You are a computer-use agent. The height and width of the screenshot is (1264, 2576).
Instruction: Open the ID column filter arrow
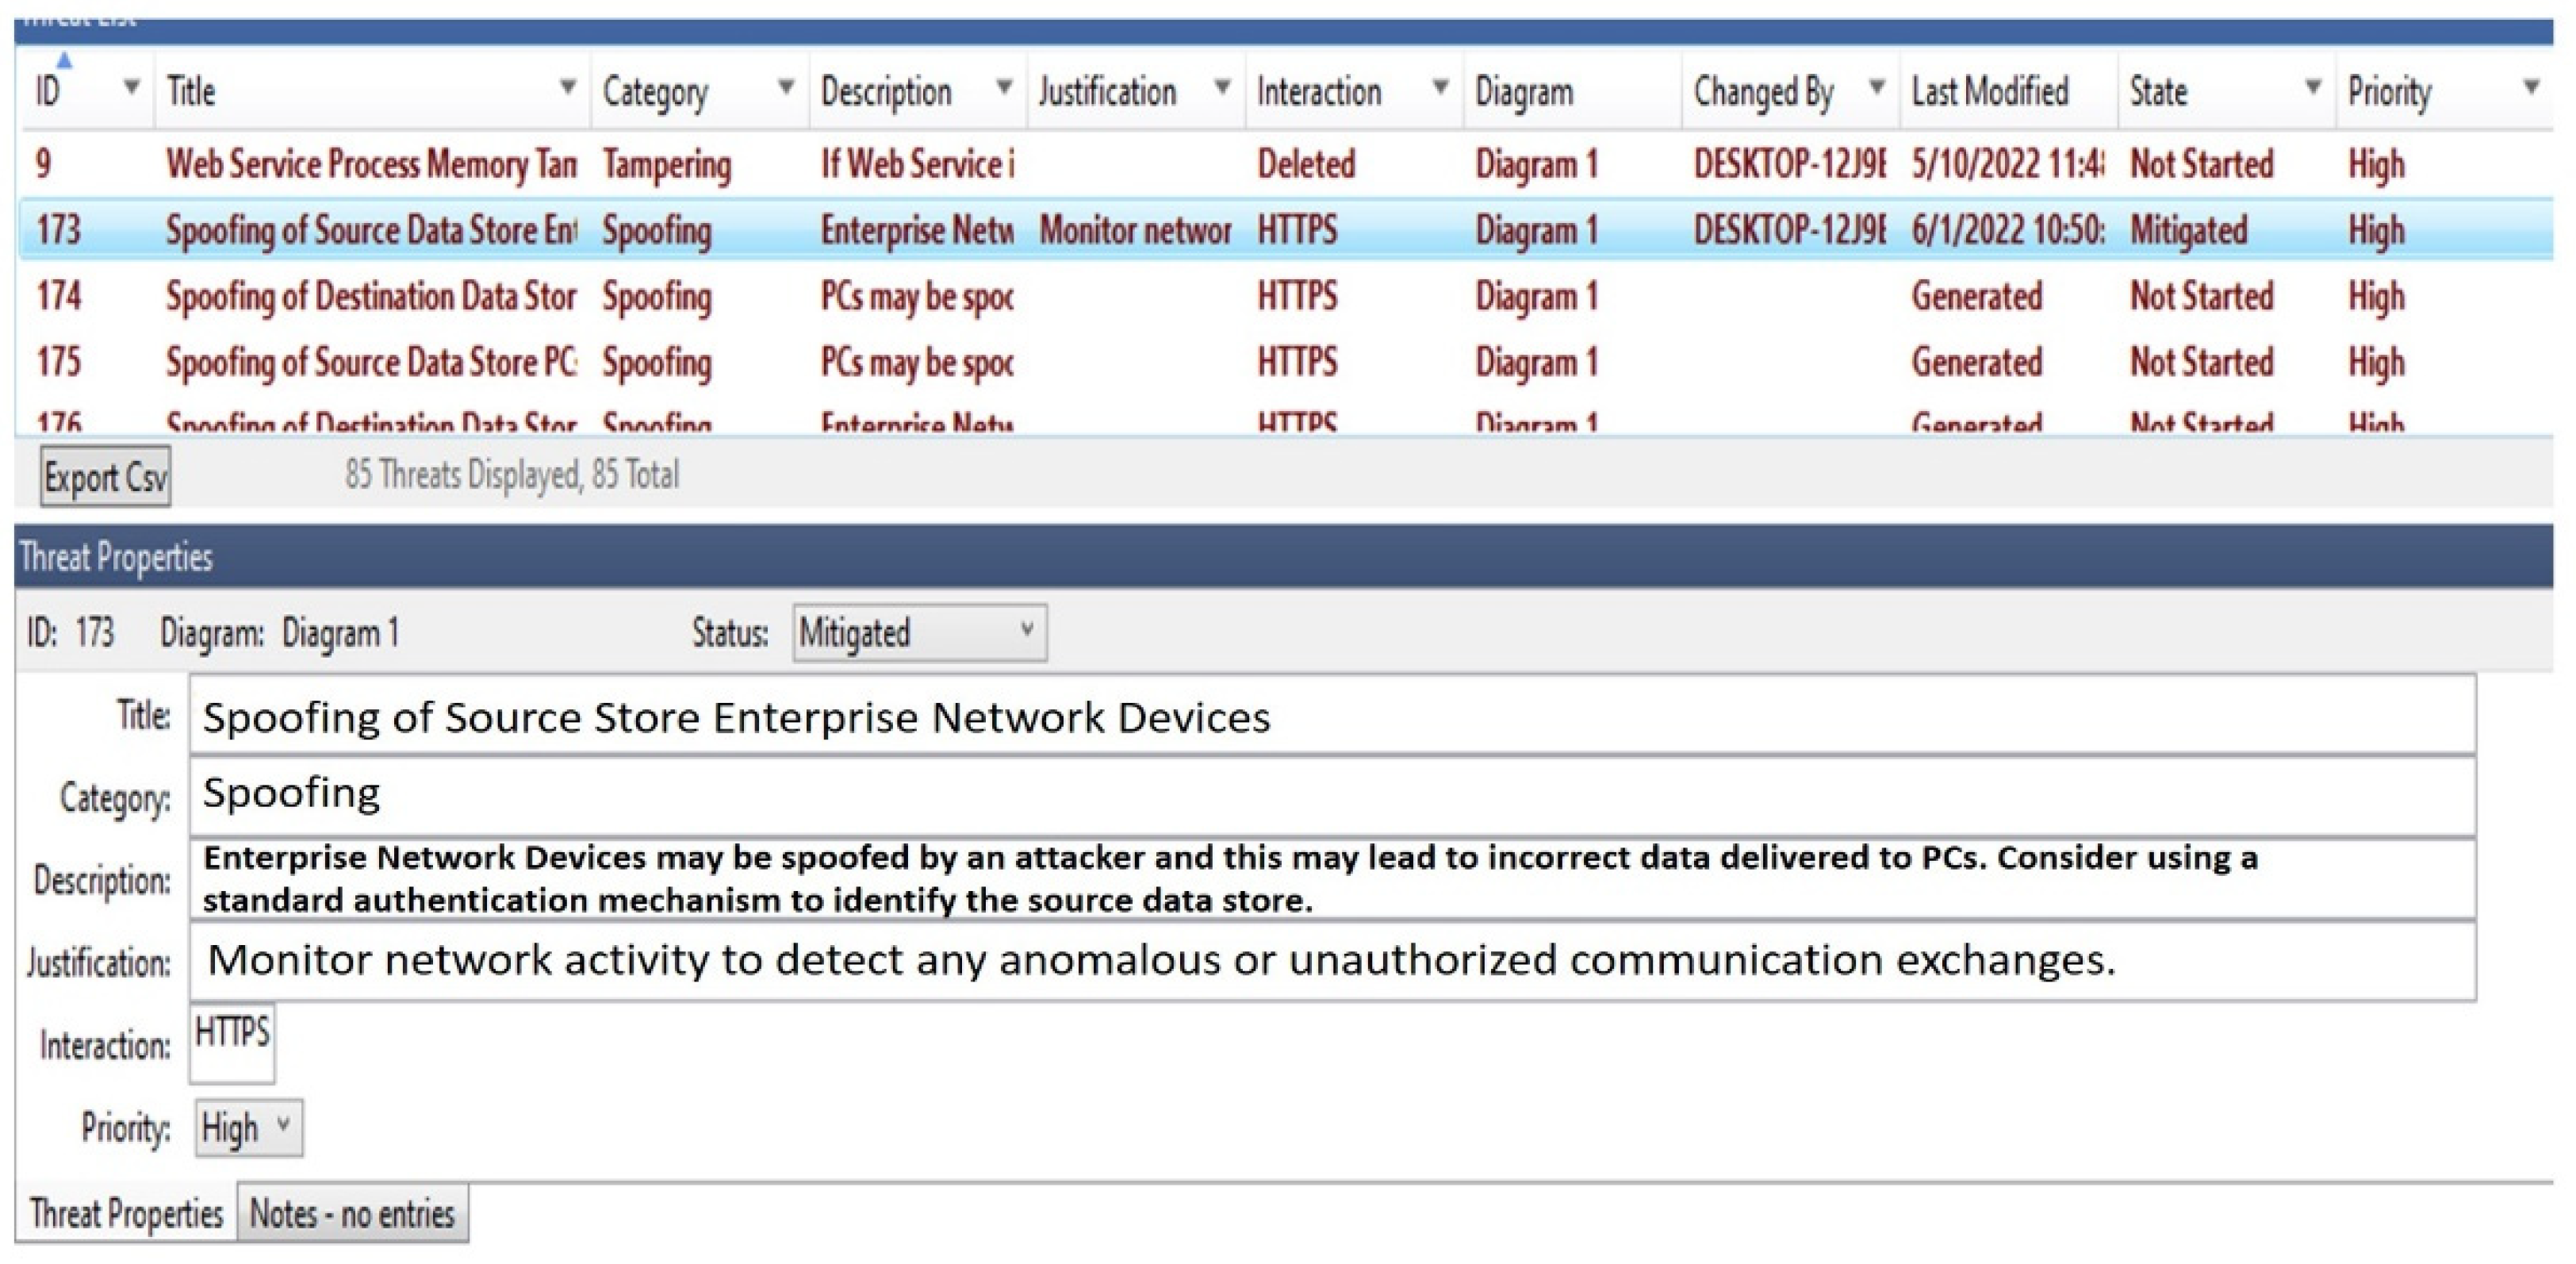(131, 87)
